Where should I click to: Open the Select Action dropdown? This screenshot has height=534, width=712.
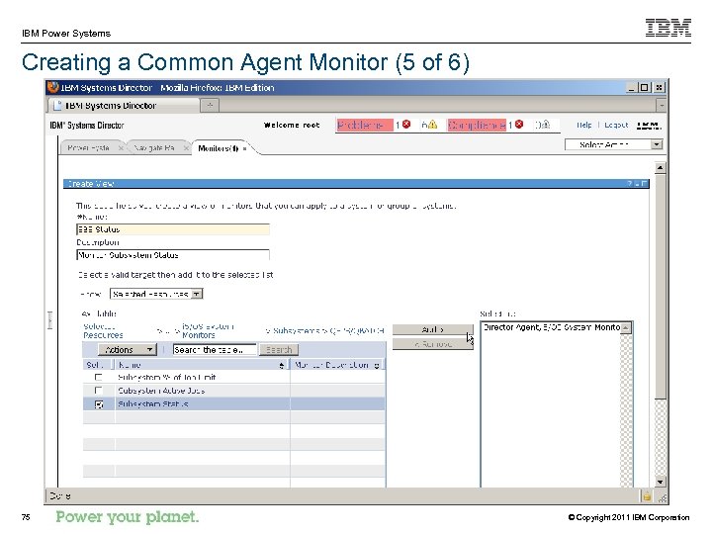coord(613,144)
